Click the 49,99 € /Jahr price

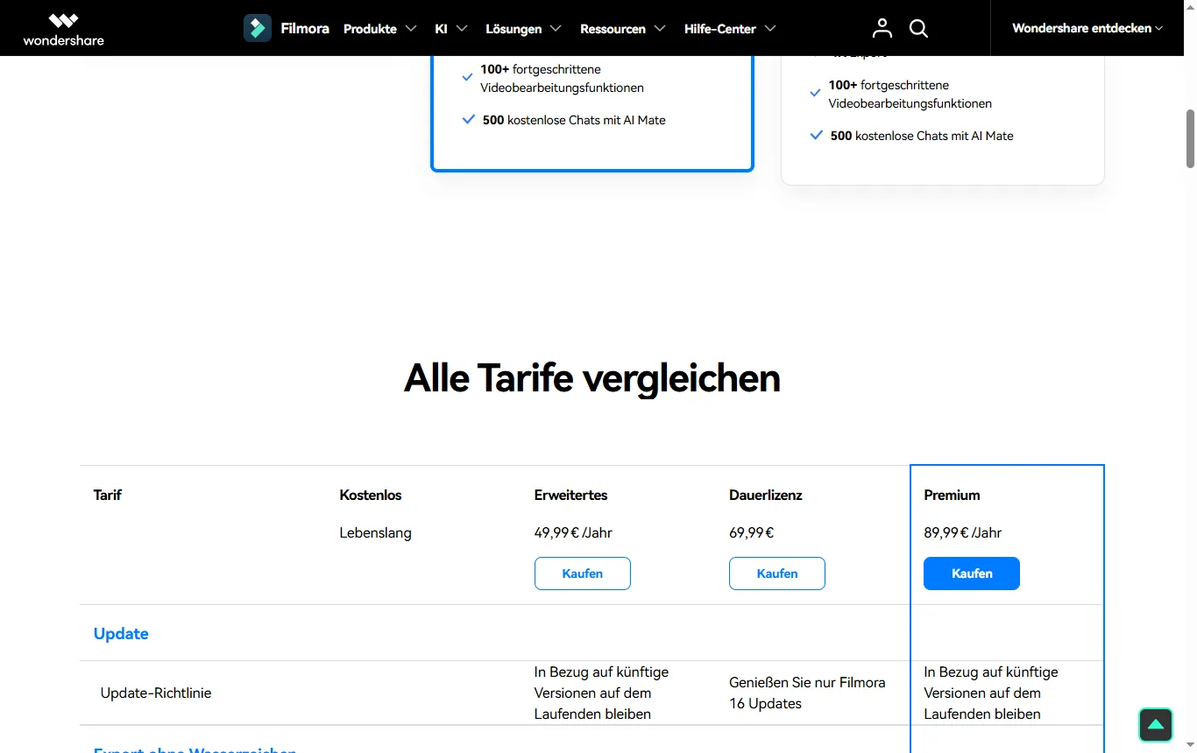click(573, 532)
